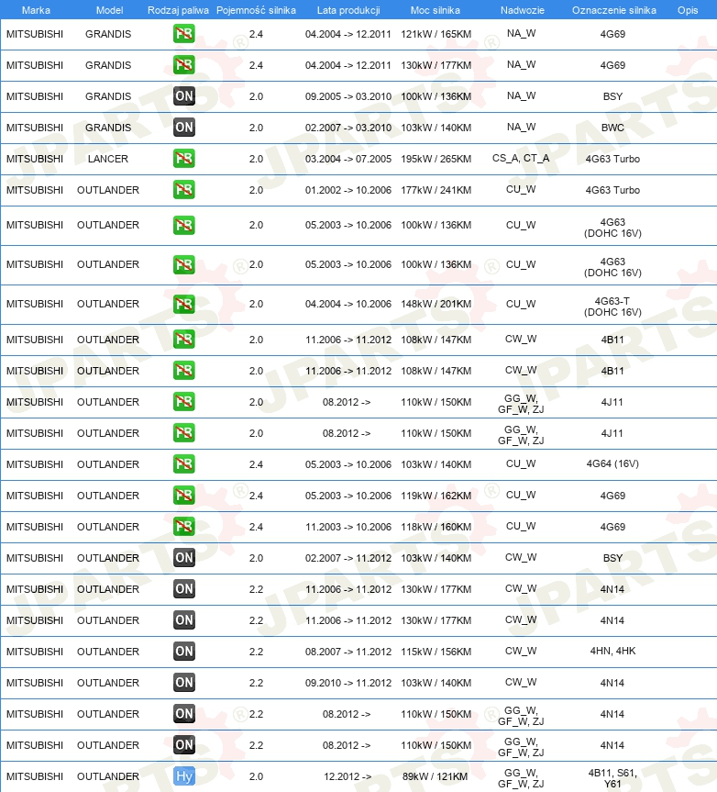Click the Nadwozie column header
Image resolution: width=717 pixels, height=792 pixels.
(x=523, y=10)
